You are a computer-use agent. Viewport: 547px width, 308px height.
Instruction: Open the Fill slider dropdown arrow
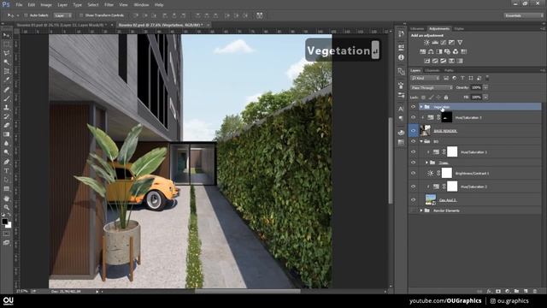pyautogui.click(x=485, y=98)
